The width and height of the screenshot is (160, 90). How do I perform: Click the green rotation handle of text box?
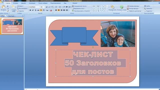93,47
